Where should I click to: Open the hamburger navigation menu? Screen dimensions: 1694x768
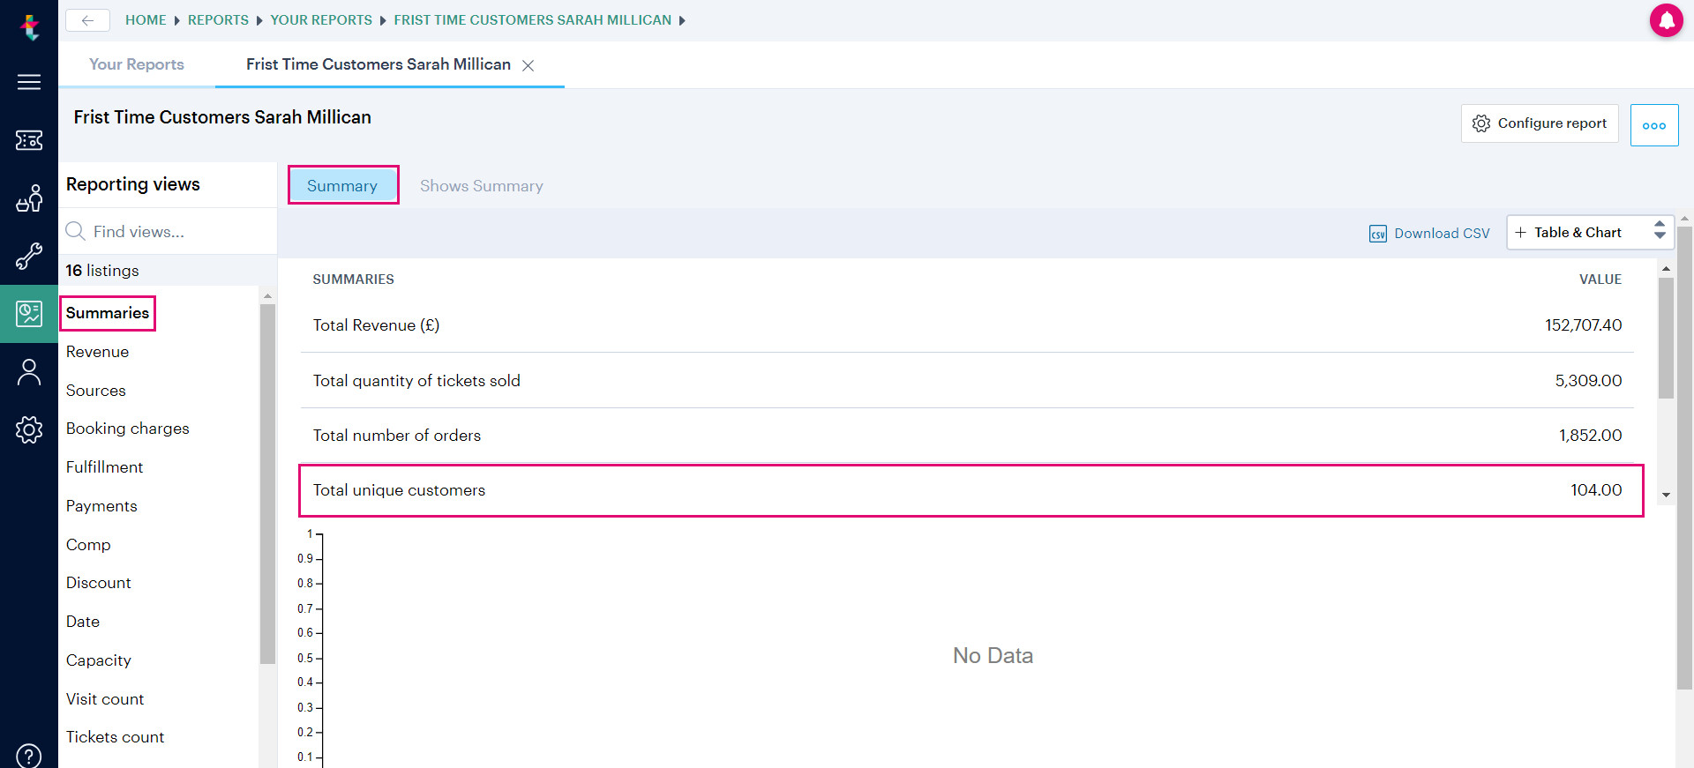29,82
